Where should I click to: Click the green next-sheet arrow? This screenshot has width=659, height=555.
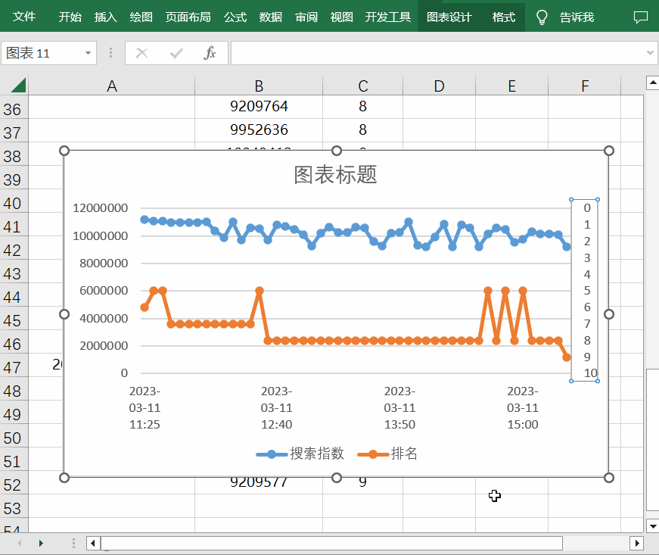(x=41, y=543)
